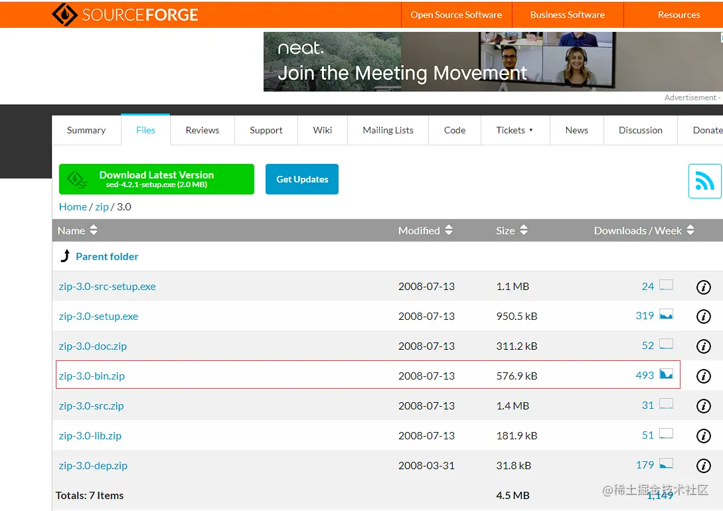Click the Parent folder up-arrow icon

tap(66, 256)
